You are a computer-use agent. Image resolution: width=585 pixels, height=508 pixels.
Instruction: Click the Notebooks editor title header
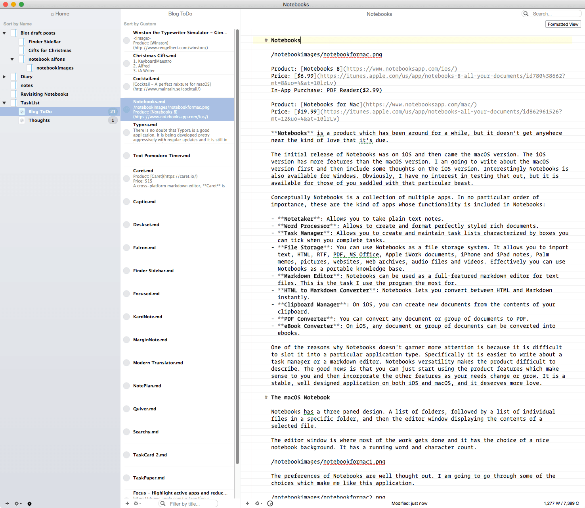(379, 14)
